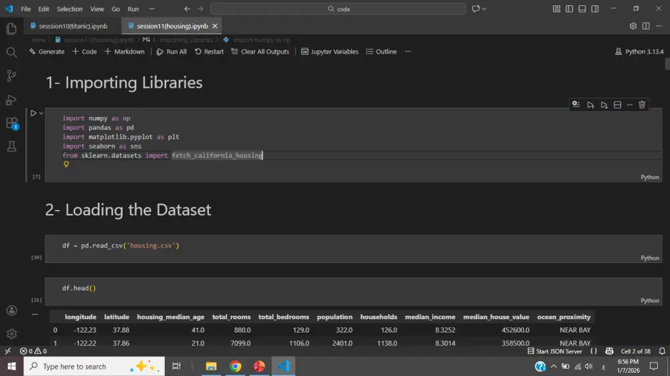Click errors and warnings count in status bar
The height and width of the screenshot is (376, 670).
coord(33,351)
